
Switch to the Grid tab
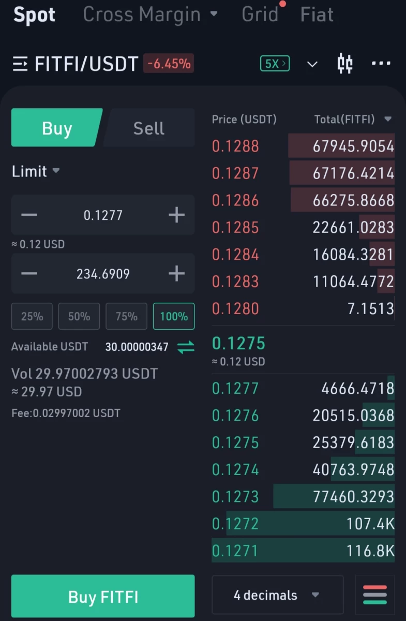(x=260, y=14)
